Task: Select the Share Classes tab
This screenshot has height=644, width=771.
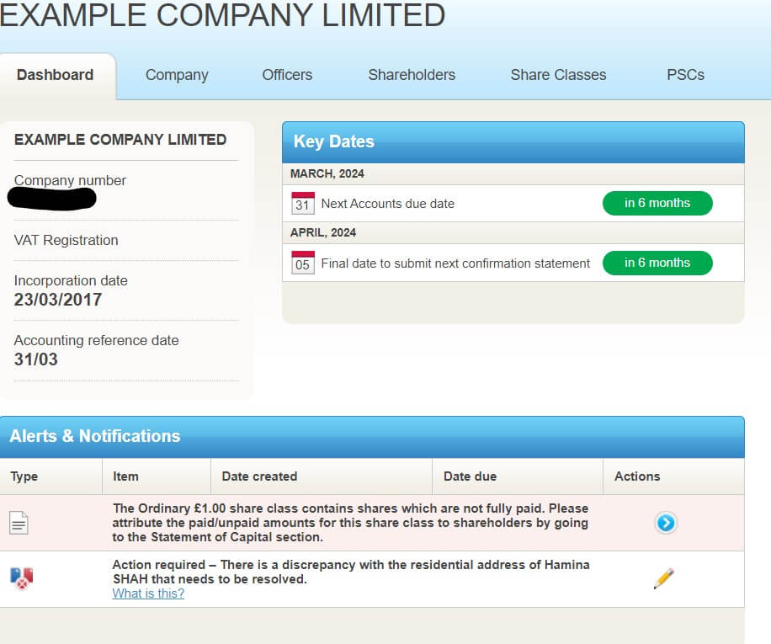Action: point(558,75)
